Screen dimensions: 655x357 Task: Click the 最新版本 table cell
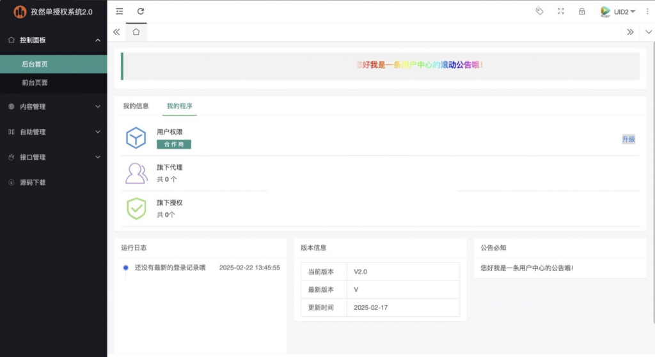[324, 289]
